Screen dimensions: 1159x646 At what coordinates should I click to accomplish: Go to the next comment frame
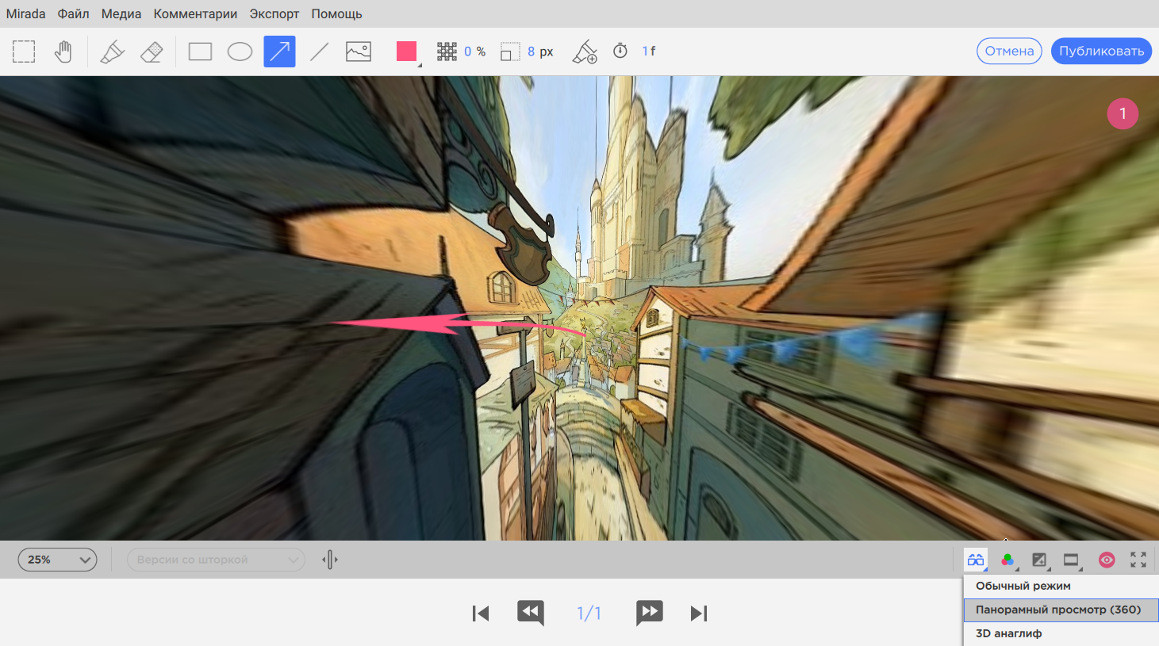pos(649,612)
